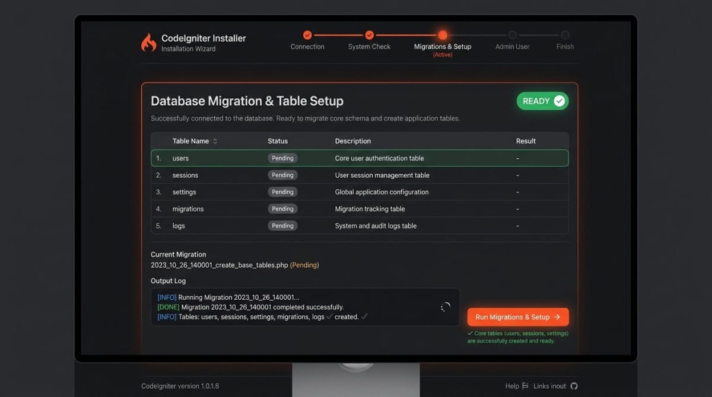Click the Table Name column header text

(x=190, y=141)
